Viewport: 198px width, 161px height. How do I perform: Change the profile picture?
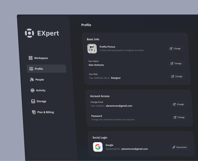(175, 49)
